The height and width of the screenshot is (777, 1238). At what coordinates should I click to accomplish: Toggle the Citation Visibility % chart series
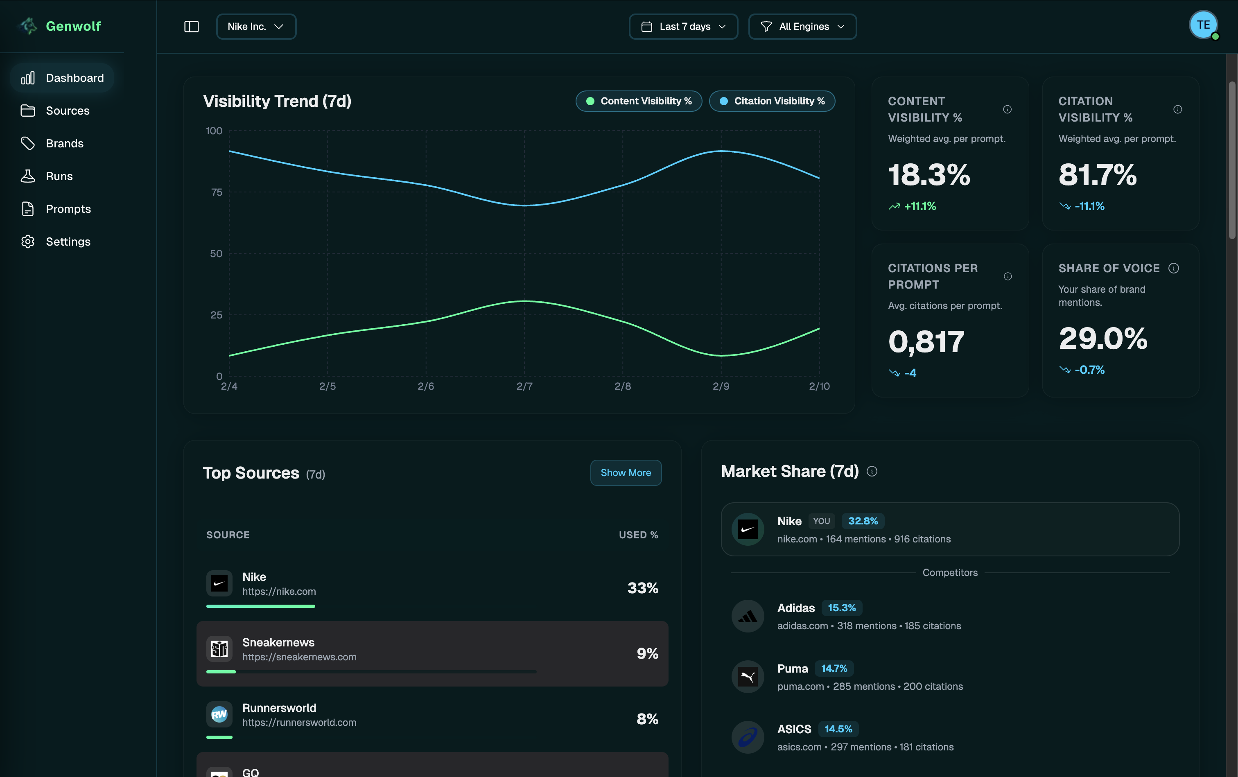click(x=771, y=101)
